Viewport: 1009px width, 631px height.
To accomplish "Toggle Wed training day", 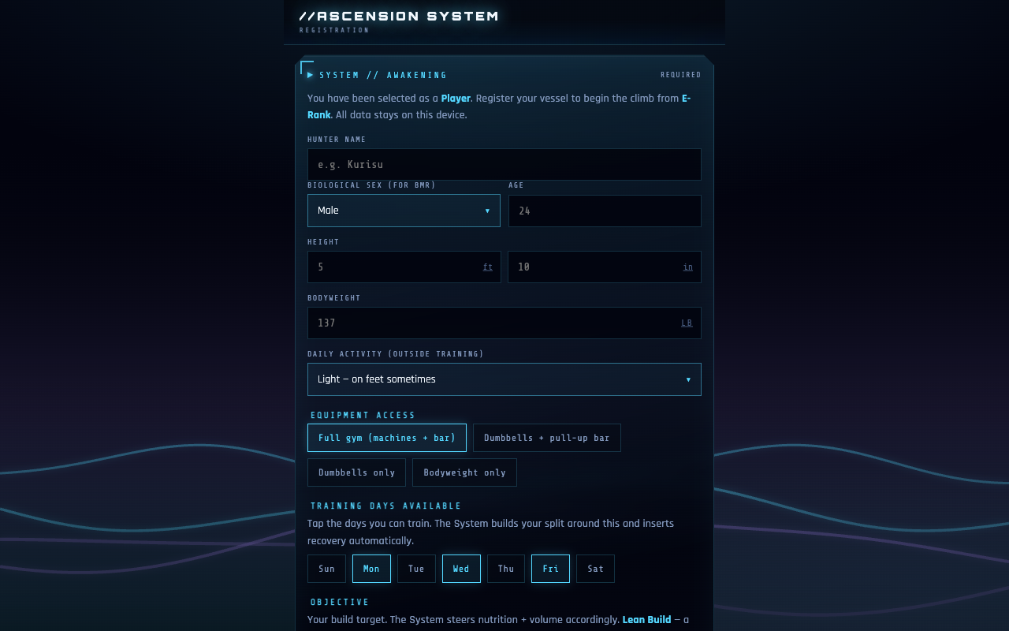I will coord(461,569).
